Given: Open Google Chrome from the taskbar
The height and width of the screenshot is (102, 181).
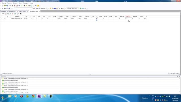Looking at the screenshot, I should coord(33,96).
